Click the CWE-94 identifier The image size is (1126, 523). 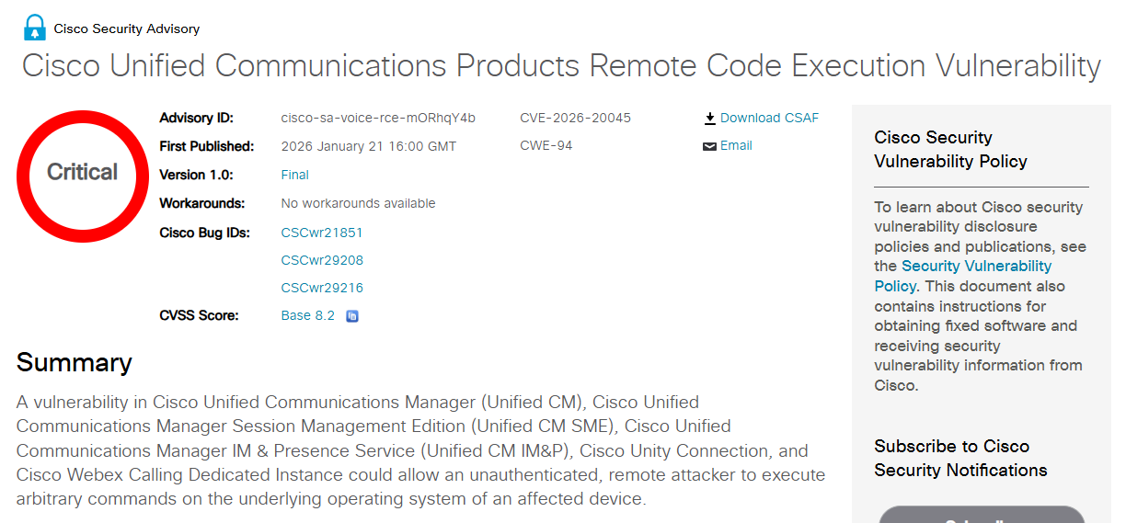[546, 145]
